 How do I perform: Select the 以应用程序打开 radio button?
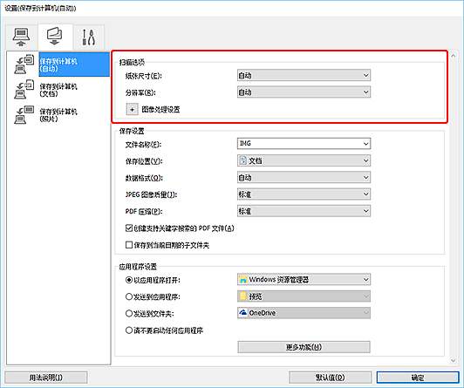(x=129, y=280)
